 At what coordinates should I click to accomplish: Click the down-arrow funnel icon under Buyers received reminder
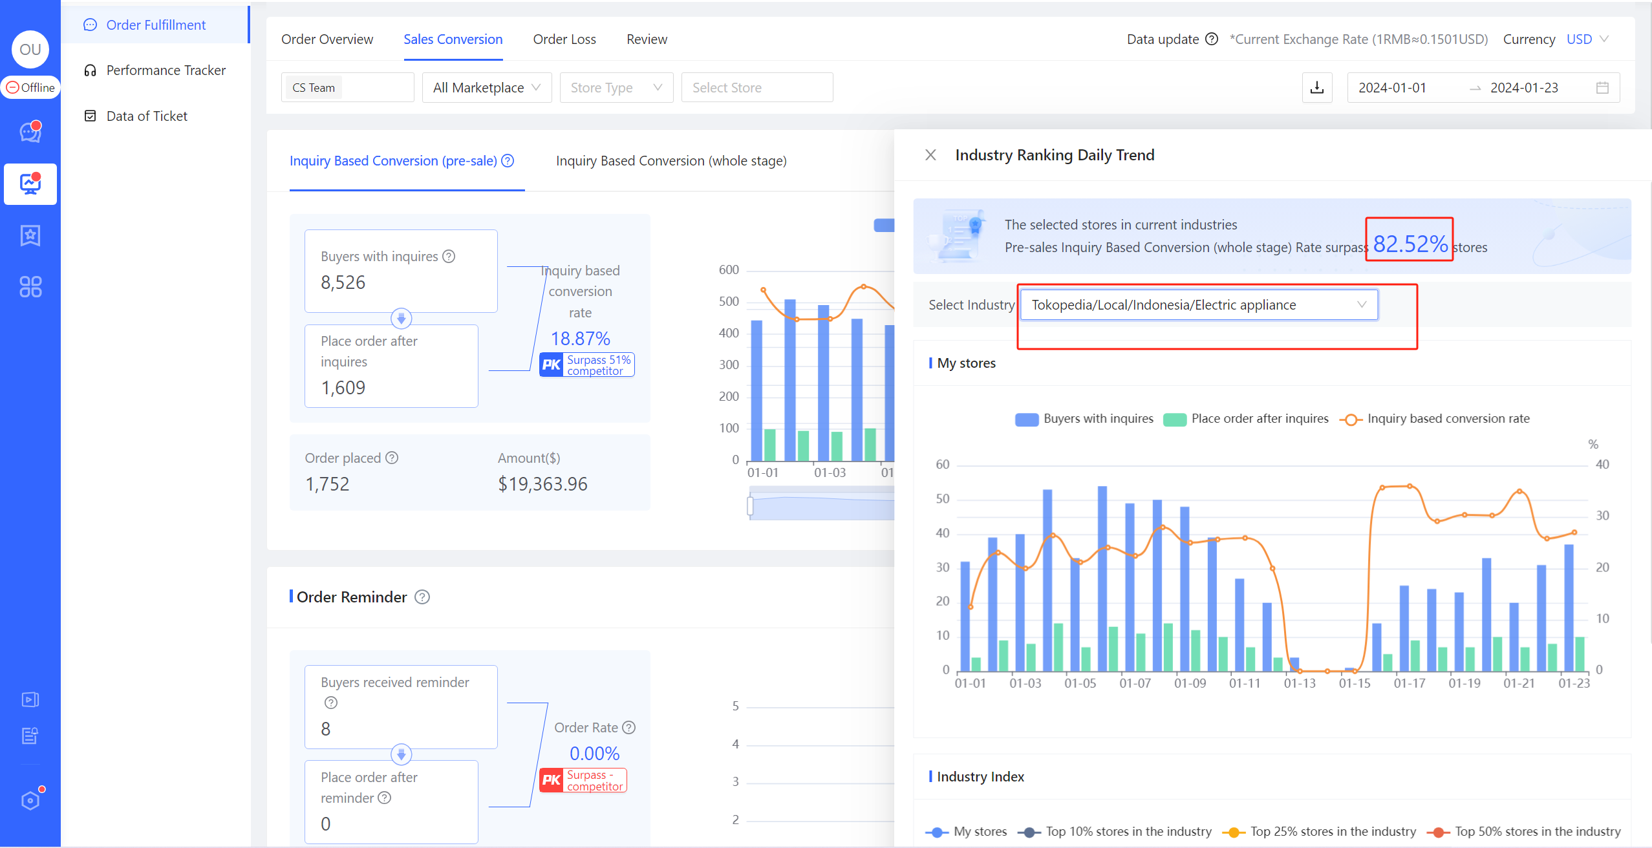[401, 754]
